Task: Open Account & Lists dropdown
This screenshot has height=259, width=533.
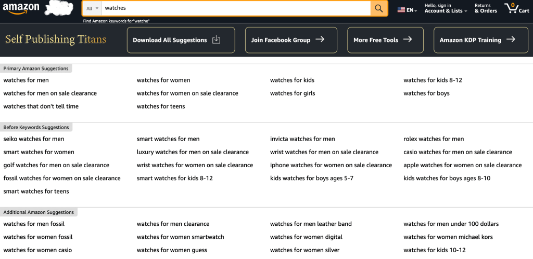Action: pos(446,8)
